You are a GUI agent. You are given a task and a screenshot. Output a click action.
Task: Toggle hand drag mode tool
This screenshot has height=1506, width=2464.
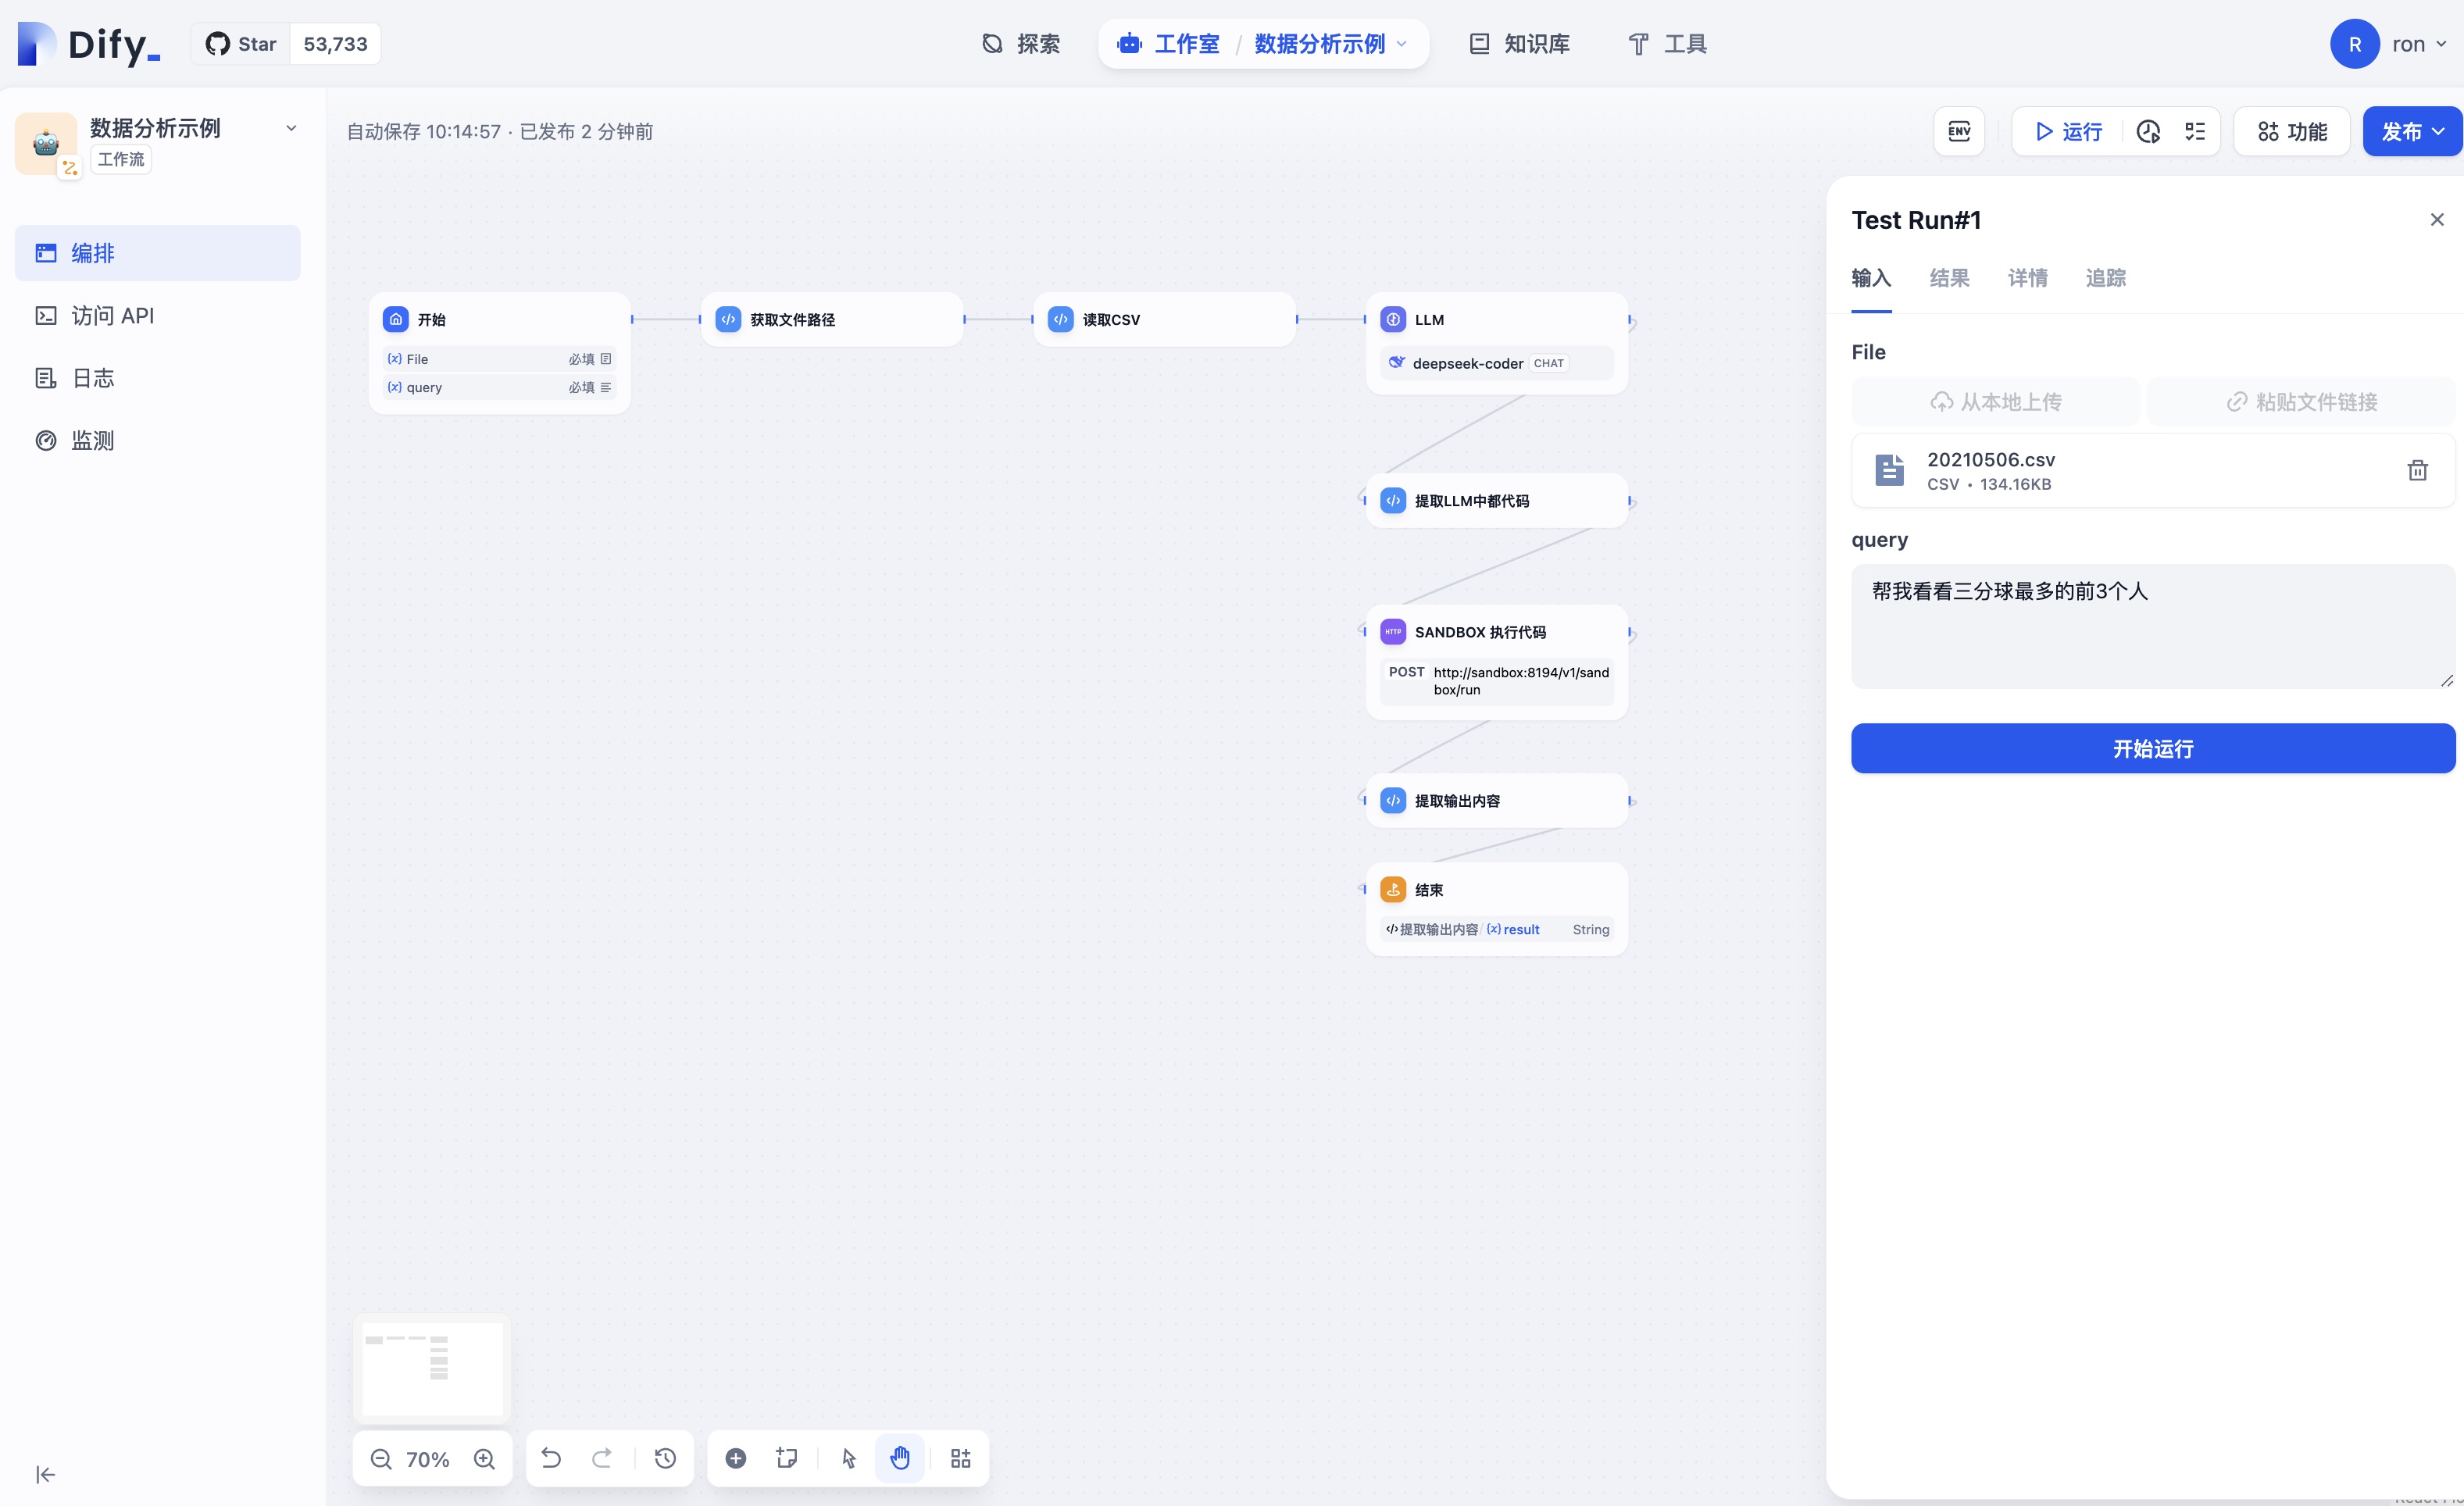pos(900,1459)
